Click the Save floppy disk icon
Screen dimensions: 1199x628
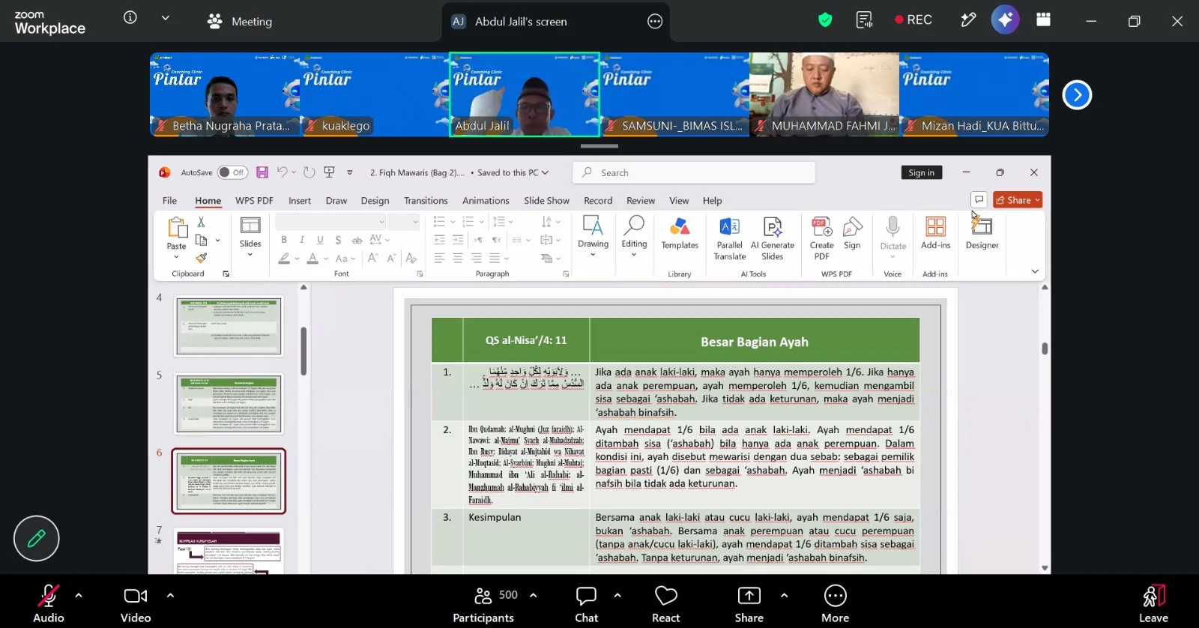pyautogui.click(x=262, y=172)
